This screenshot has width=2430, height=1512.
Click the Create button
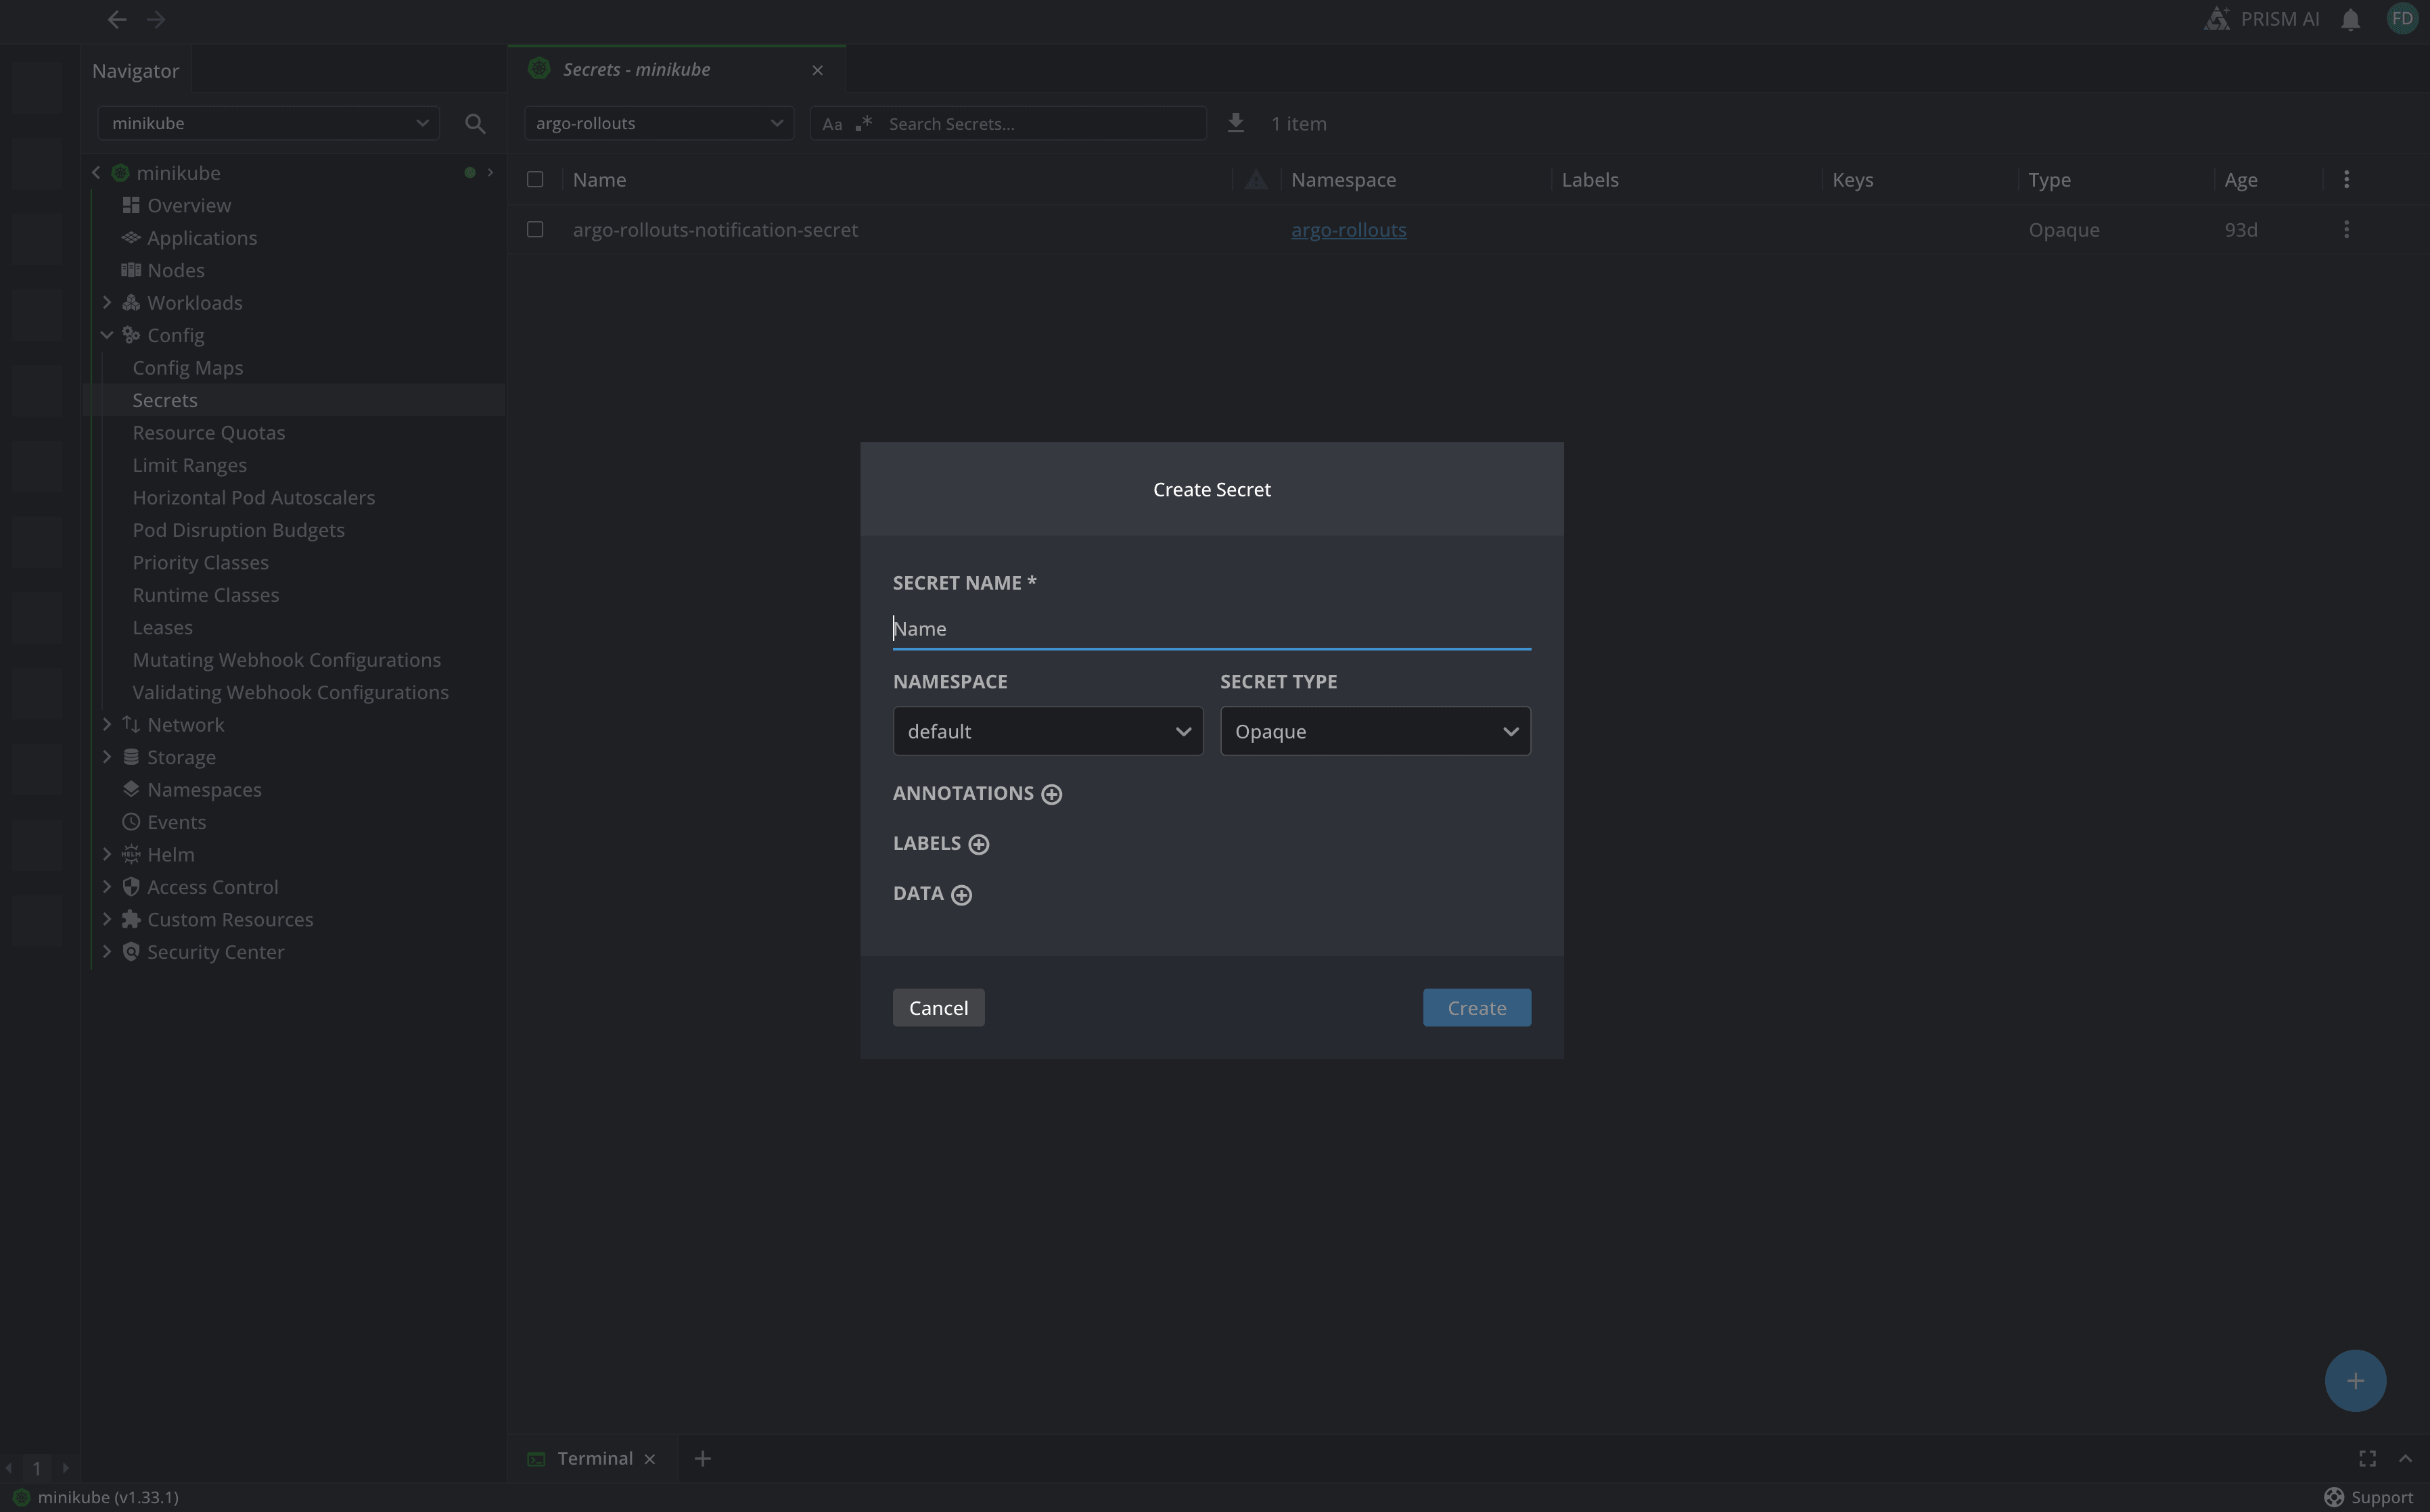1475,1008
